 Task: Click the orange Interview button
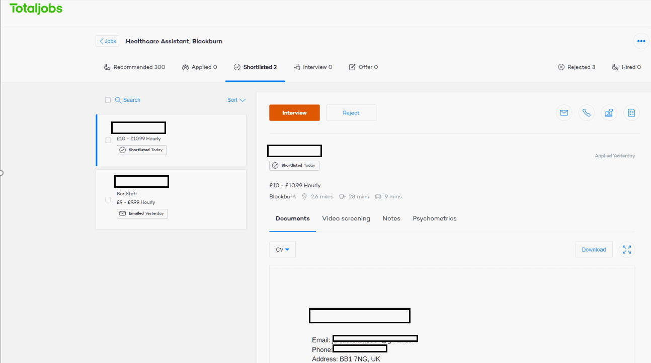click(294, 113)
